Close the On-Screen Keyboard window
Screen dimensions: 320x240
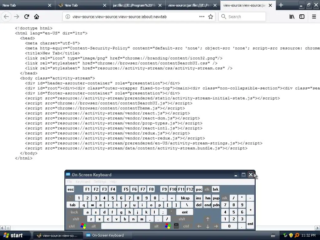click(251, 175)
